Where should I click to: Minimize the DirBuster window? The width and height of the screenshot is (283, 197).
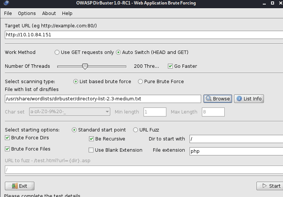click(x=264, y=3)
